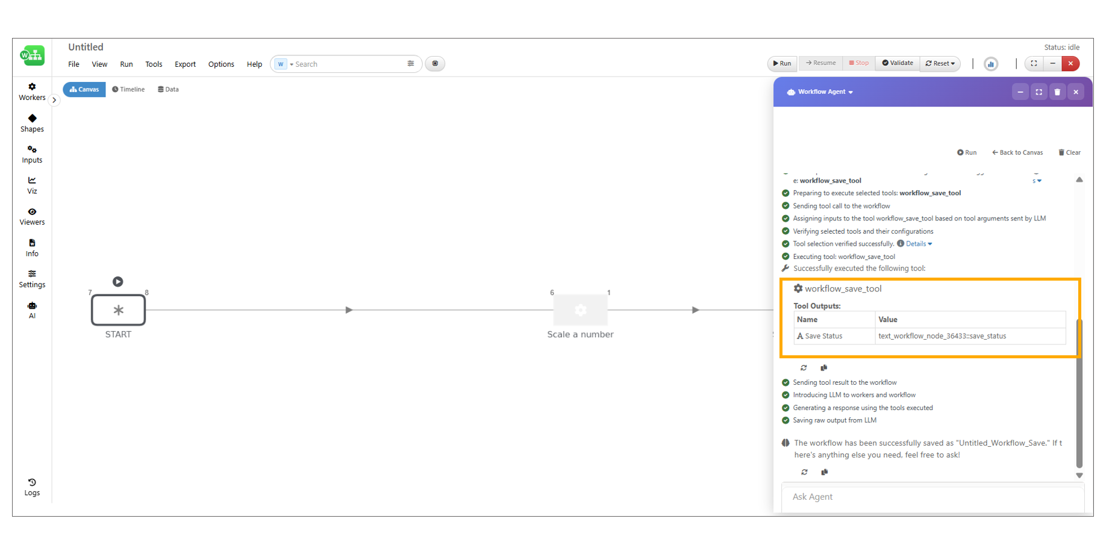
Task: Click the Validate button
Action: [898, 63]
